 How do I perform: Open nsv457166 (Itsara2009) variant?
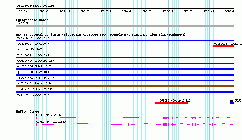coord(34,89)
